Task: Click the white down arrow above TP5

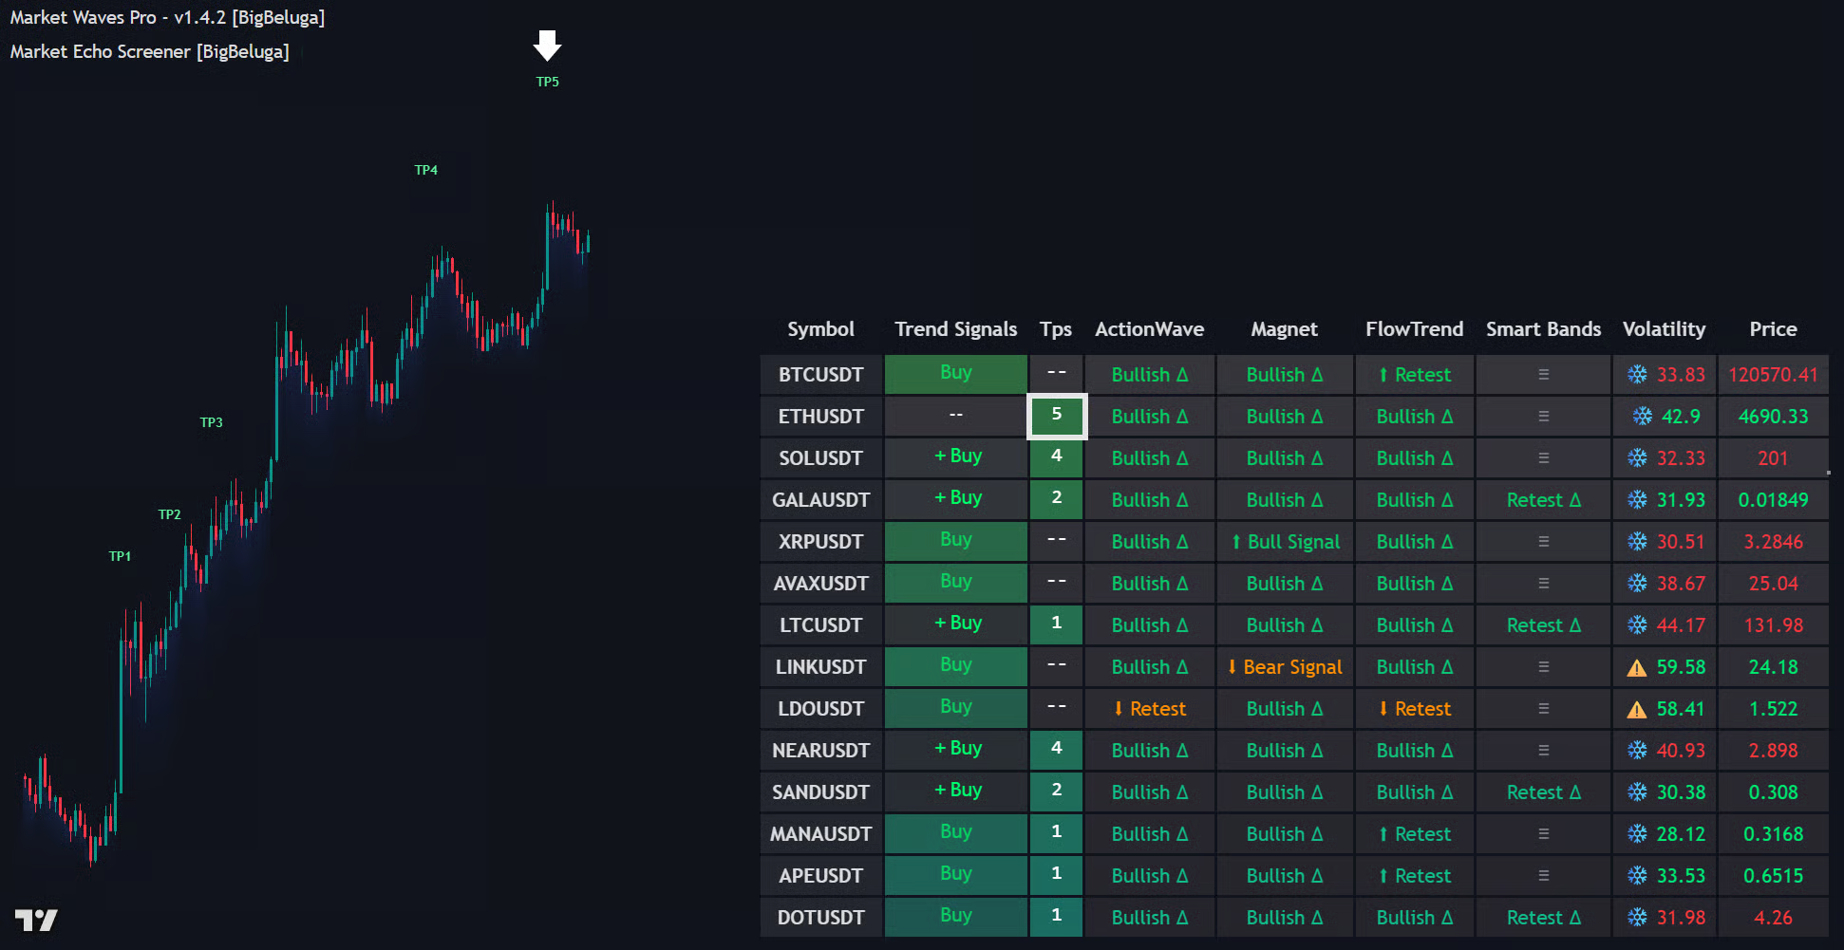Action: click(547, 45)
